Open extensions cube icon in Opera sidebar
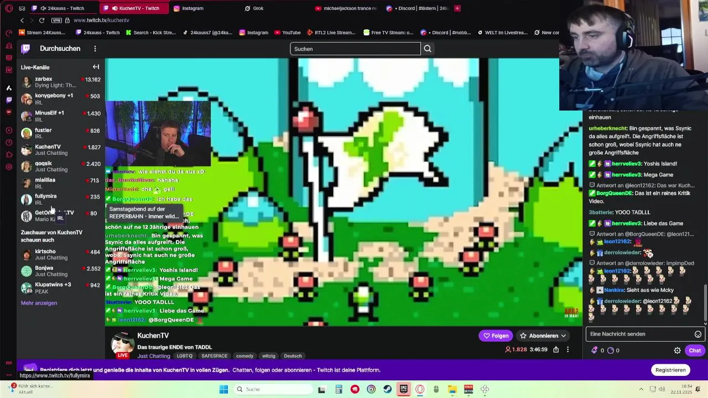 (x=8, y=155)
